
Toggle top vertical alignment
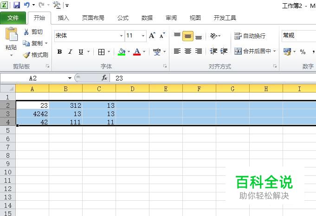coord(177,36)
